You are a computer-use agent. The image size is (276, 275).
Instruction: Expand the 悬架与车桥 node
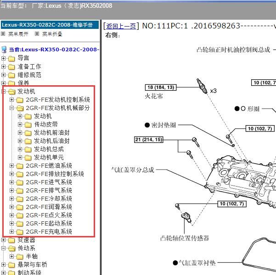tap(3, 265)
